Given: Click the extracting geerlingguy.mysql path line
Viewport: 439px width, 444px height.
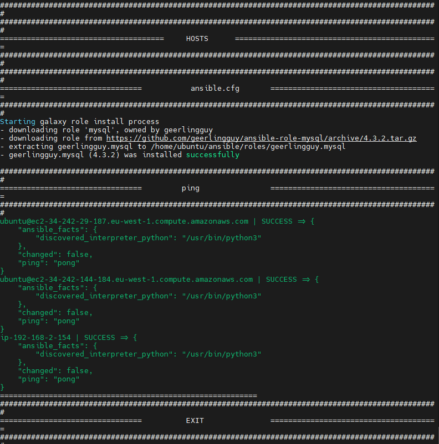Looking at the screenshot, I should pyautogui.click(x=173, y=147).
